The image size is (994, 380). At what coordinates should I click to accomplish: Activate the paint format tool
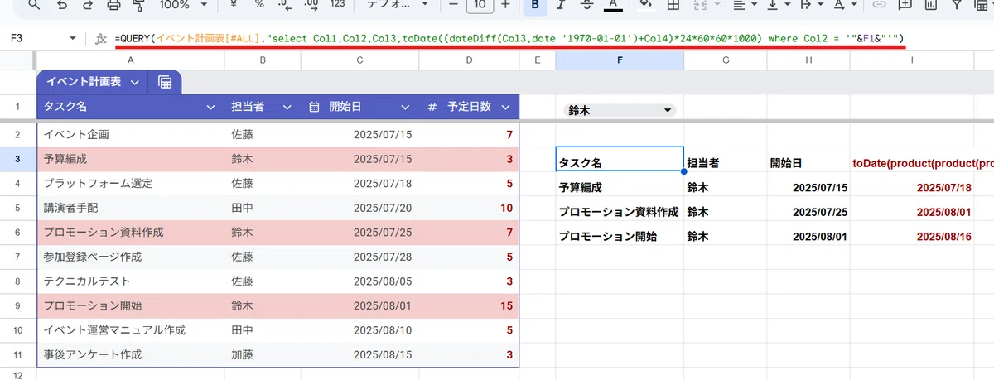tap(138, 4)
